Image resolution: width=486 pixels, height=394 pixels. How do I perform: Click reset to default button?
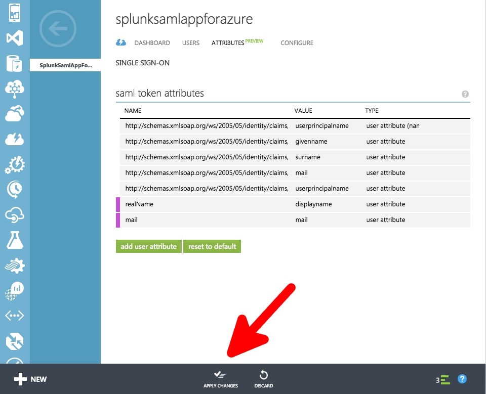coord(212,246)
